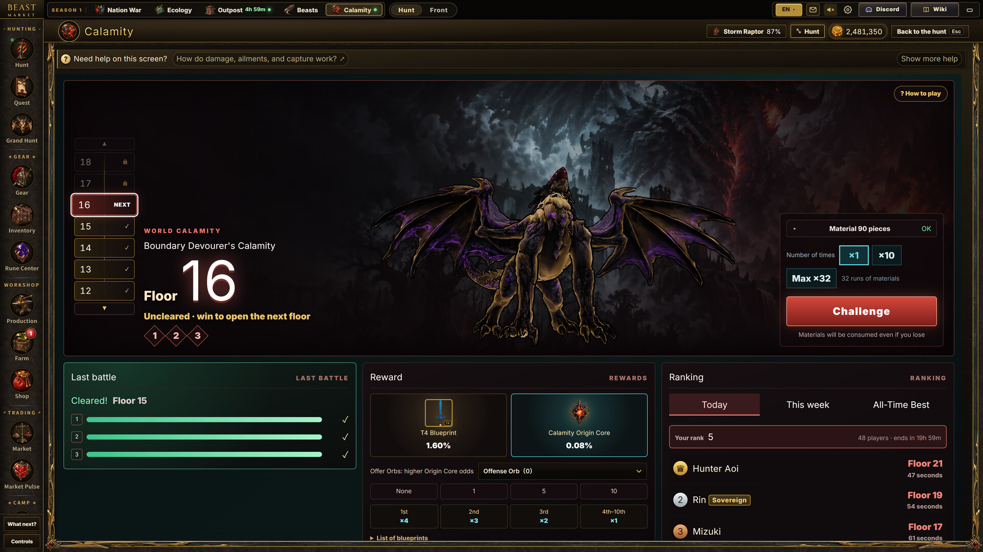Open the Inventory sidebar icon
Viewport: 983px width, 552px height.
coord(22,218)
